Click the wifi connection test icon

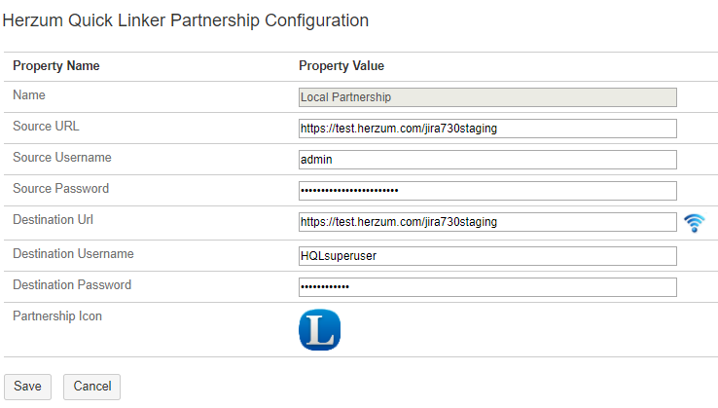pos(694,223)
